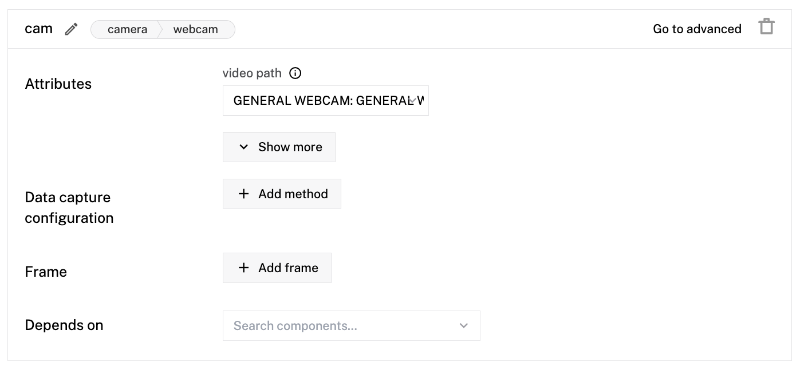Open Go to advanced
The image size is (804, 369).
[x=697, y=29]
